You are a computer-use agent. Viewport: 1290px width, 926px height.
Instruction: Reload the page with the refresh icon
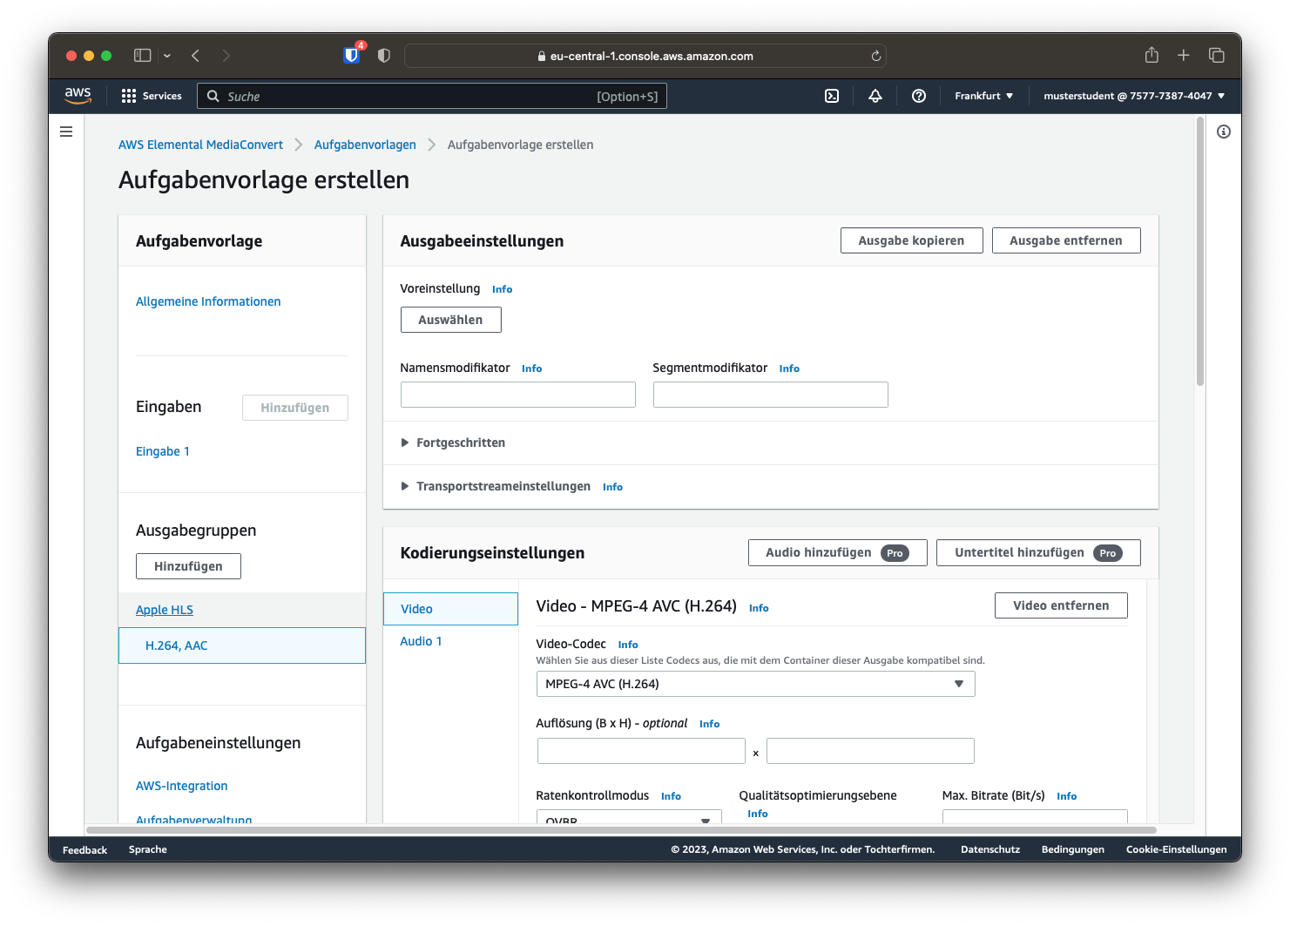click(x=876, y=56)
